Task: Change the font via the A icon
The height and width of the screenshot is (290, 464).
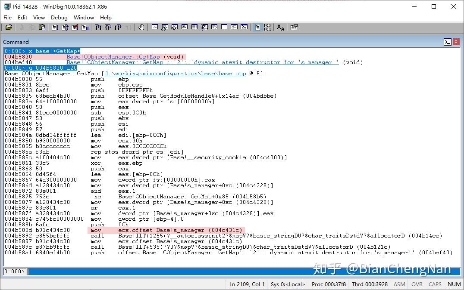Action: [x=280, y=27]
